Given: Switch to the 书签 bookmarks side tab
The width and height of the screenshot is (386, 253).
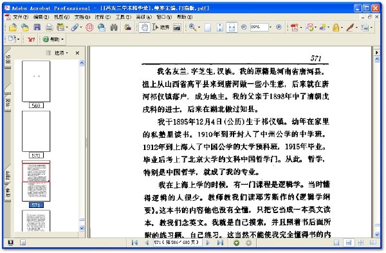Looking at the screenshot, I should click(x=8, y=102).
